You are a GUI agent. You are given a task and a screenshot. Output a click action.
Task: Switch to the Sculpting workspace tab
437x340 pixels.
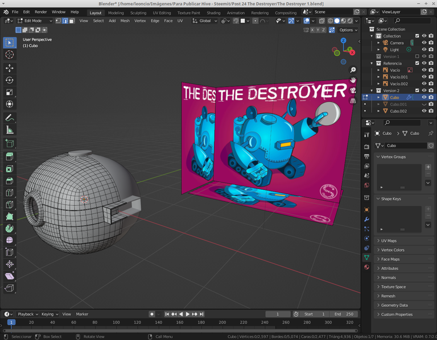pyautogui.click(x=138, y=13)
